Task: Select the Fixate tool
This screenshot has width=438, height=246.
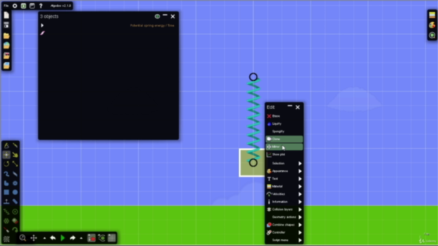Action: [x=15, y=212]
